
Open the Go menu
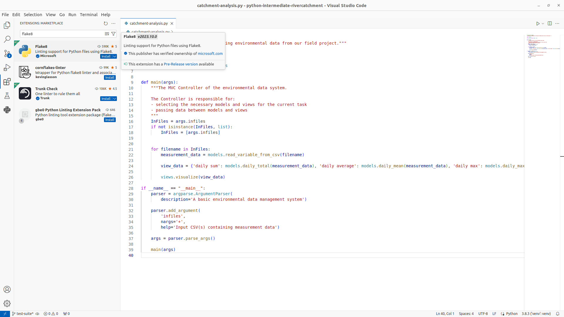coord(62,14)
